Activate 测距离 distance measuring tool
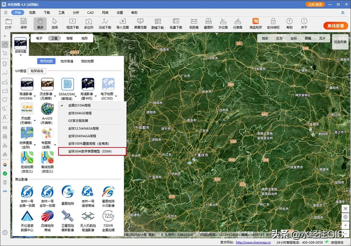The height and width of the screenshot is (246, 351). coord(194,23)
